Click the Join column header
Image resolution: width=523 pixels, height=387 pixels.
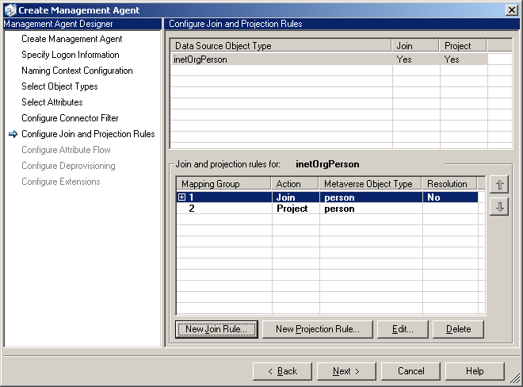coord(415,46)
